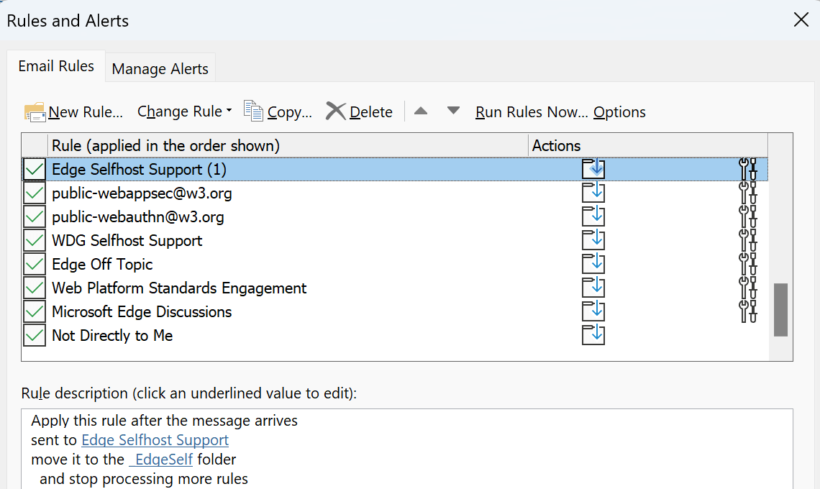This screenshot has height=489, width=820.
Task: Click wrench tools icon for public-webauthn@w3.org
Action: [x=748, y=216]
